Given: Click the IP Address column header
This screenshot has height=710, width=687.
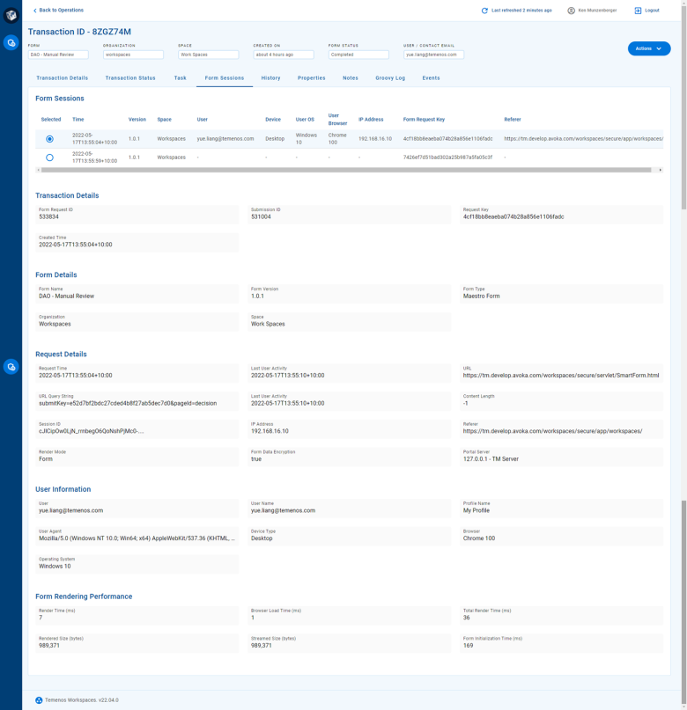Looking at the screenshot, I should pyautogui.click(x=371, y=120).
